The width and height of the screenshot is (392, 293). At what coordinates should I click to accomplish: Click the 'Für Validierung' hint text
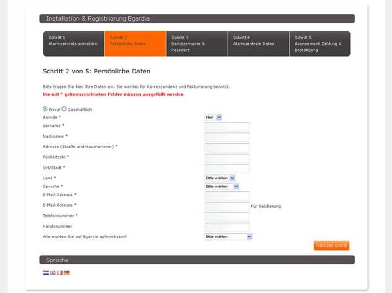point(266,206)
